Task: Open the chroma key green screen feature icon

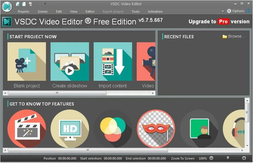Action: point(199,129)
